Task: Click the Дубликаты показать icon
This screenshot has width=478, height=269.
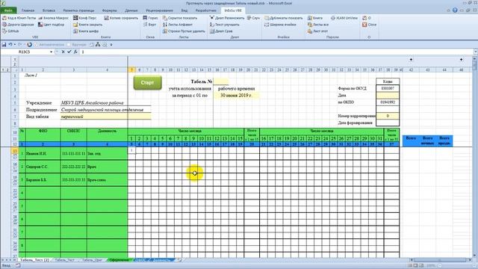Action: [267, 18]
